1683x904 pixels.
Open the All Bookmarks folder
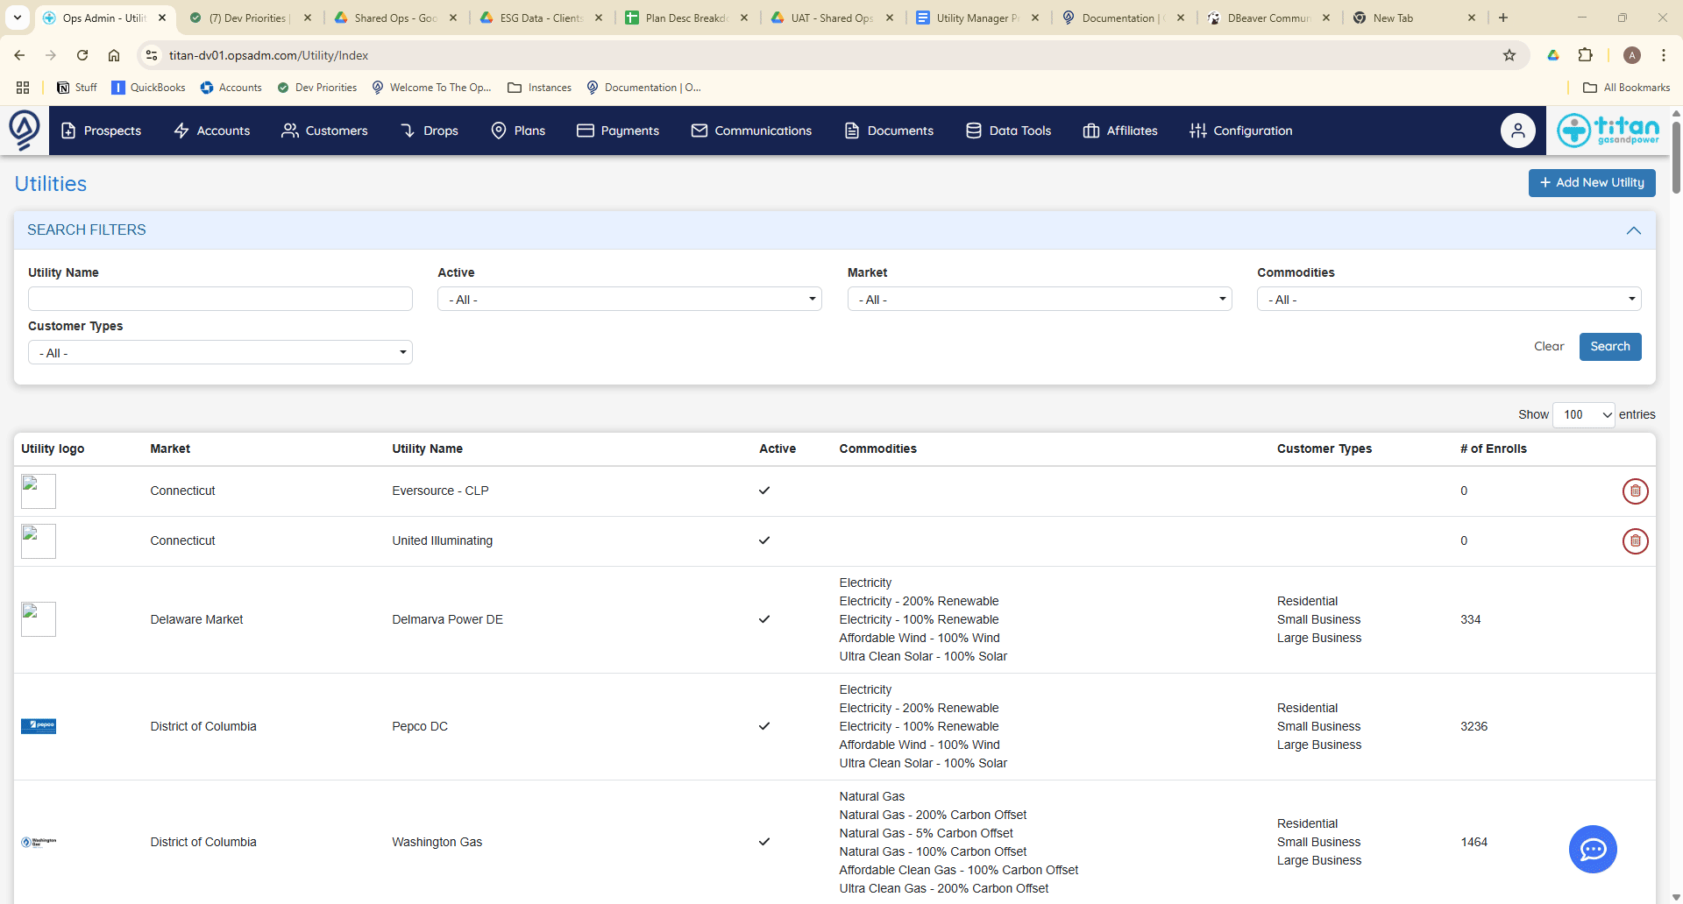tap(1627, 88)
